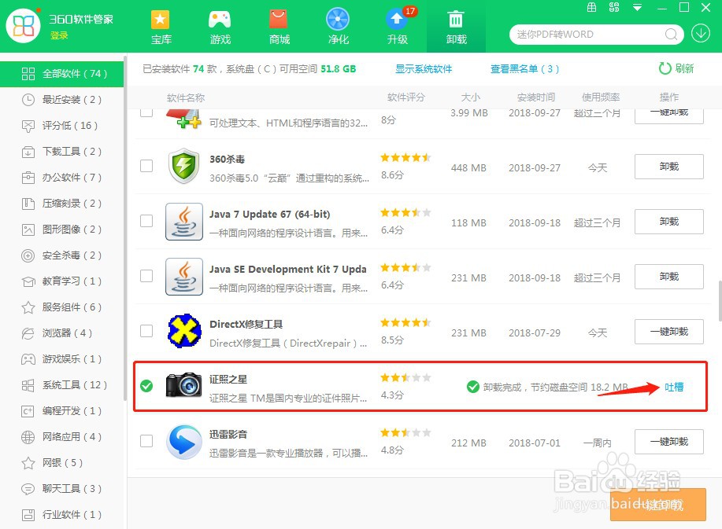Go to the 净化 clean-up tab

coord(338,27)
